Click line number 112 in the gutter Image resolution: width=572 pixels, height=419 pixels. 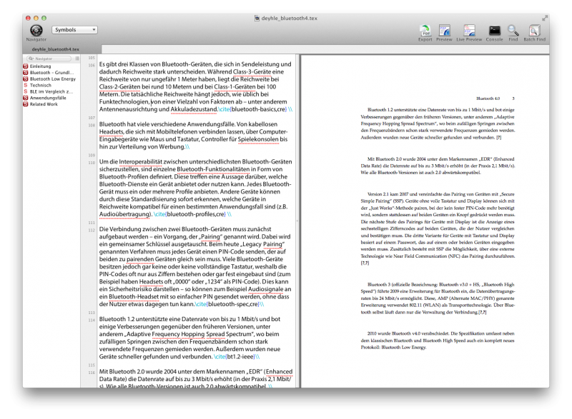click(x=92, y=230)
